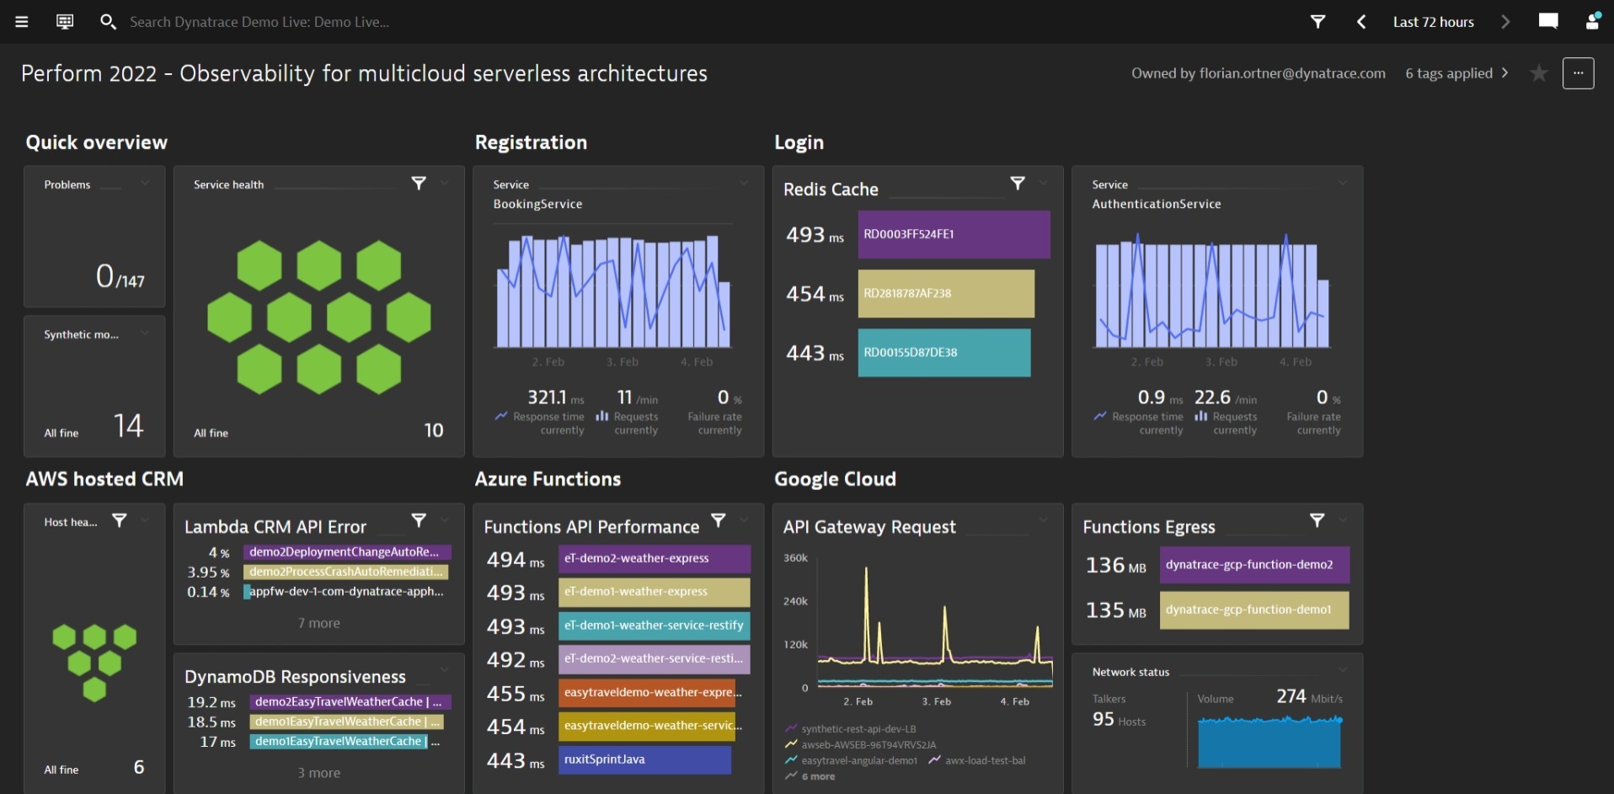Click the search Dynatrace input field
This screenshot has height=794, width=1614.
coord(259,22)
